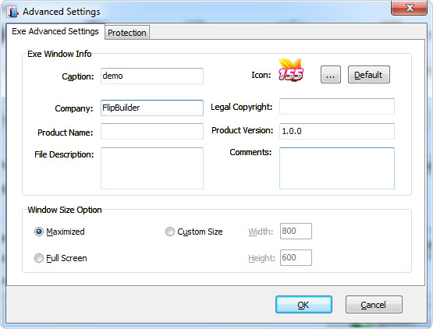Image resolution: width=433 pixels, height=329 pixels.
Task: Choose the Custom Size radio option
Action: click(170, 232)
